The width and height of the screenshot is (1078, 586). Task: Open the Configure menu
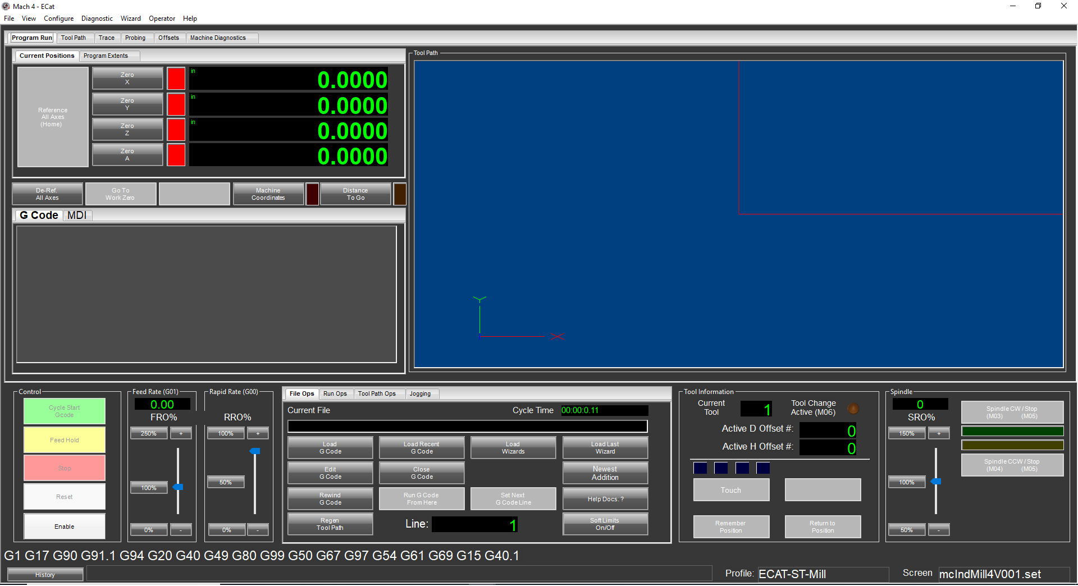pos(58,19)
